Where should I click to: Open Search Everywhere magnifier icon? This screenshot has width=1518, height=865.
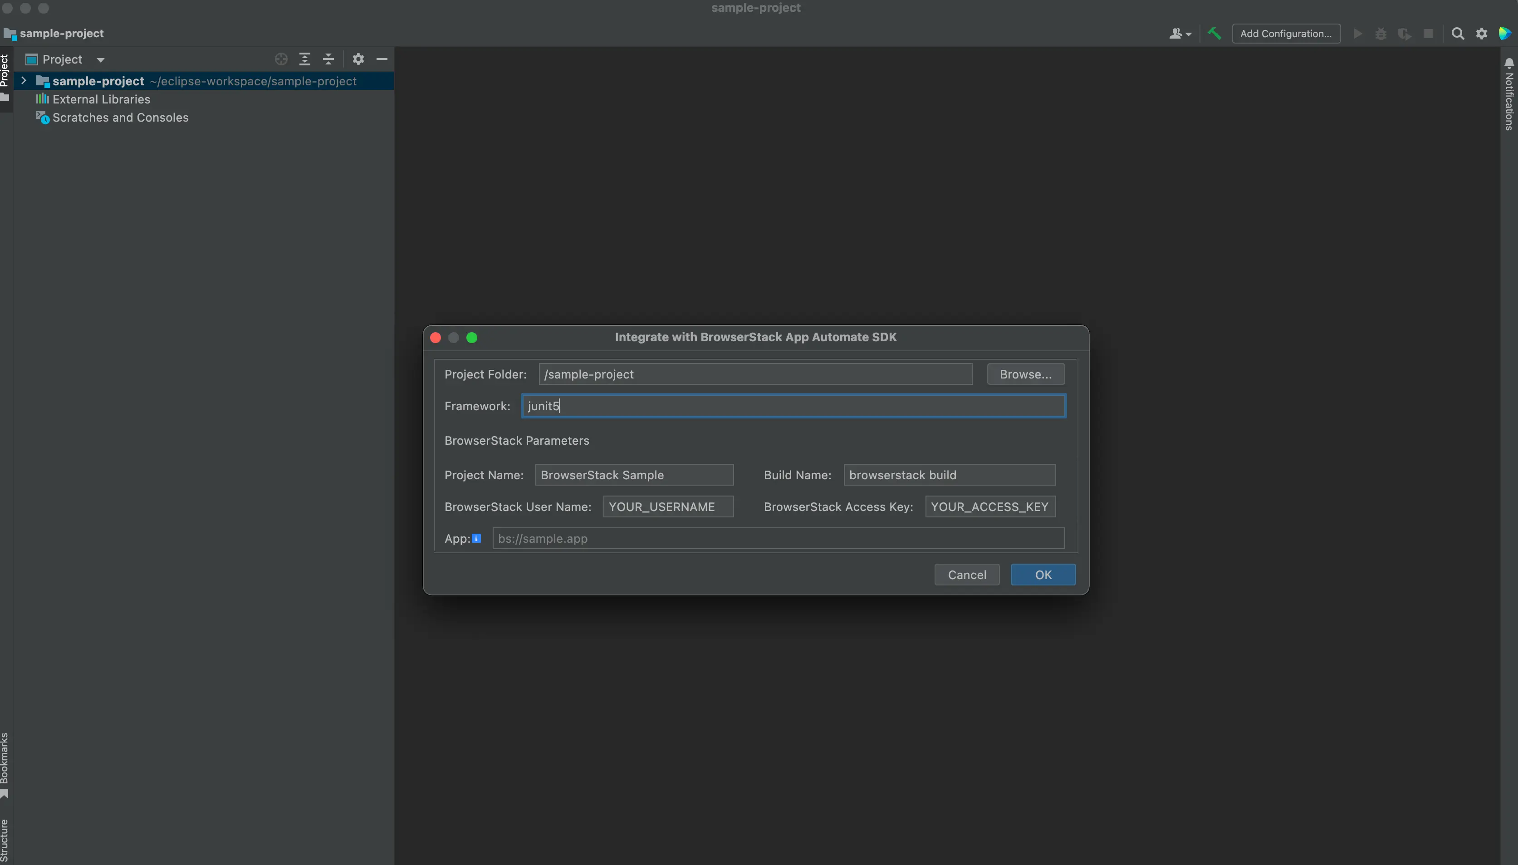1457,33
